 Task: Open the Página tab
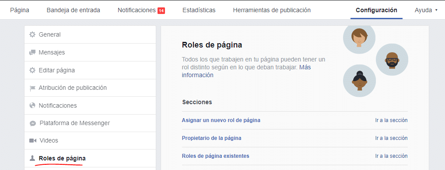tap(20, 10)
